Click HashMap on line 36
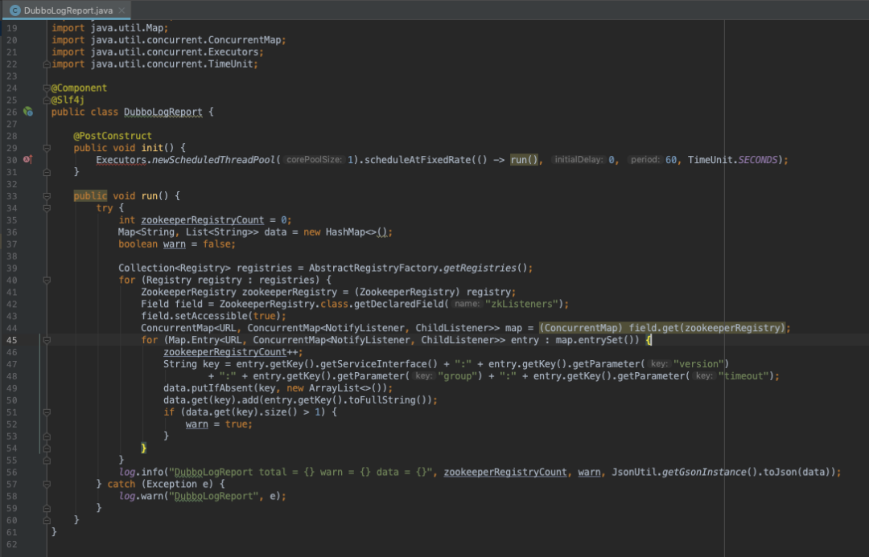This screenshot has width=869, height=557. pyautogui.click(x=345, y=232)
